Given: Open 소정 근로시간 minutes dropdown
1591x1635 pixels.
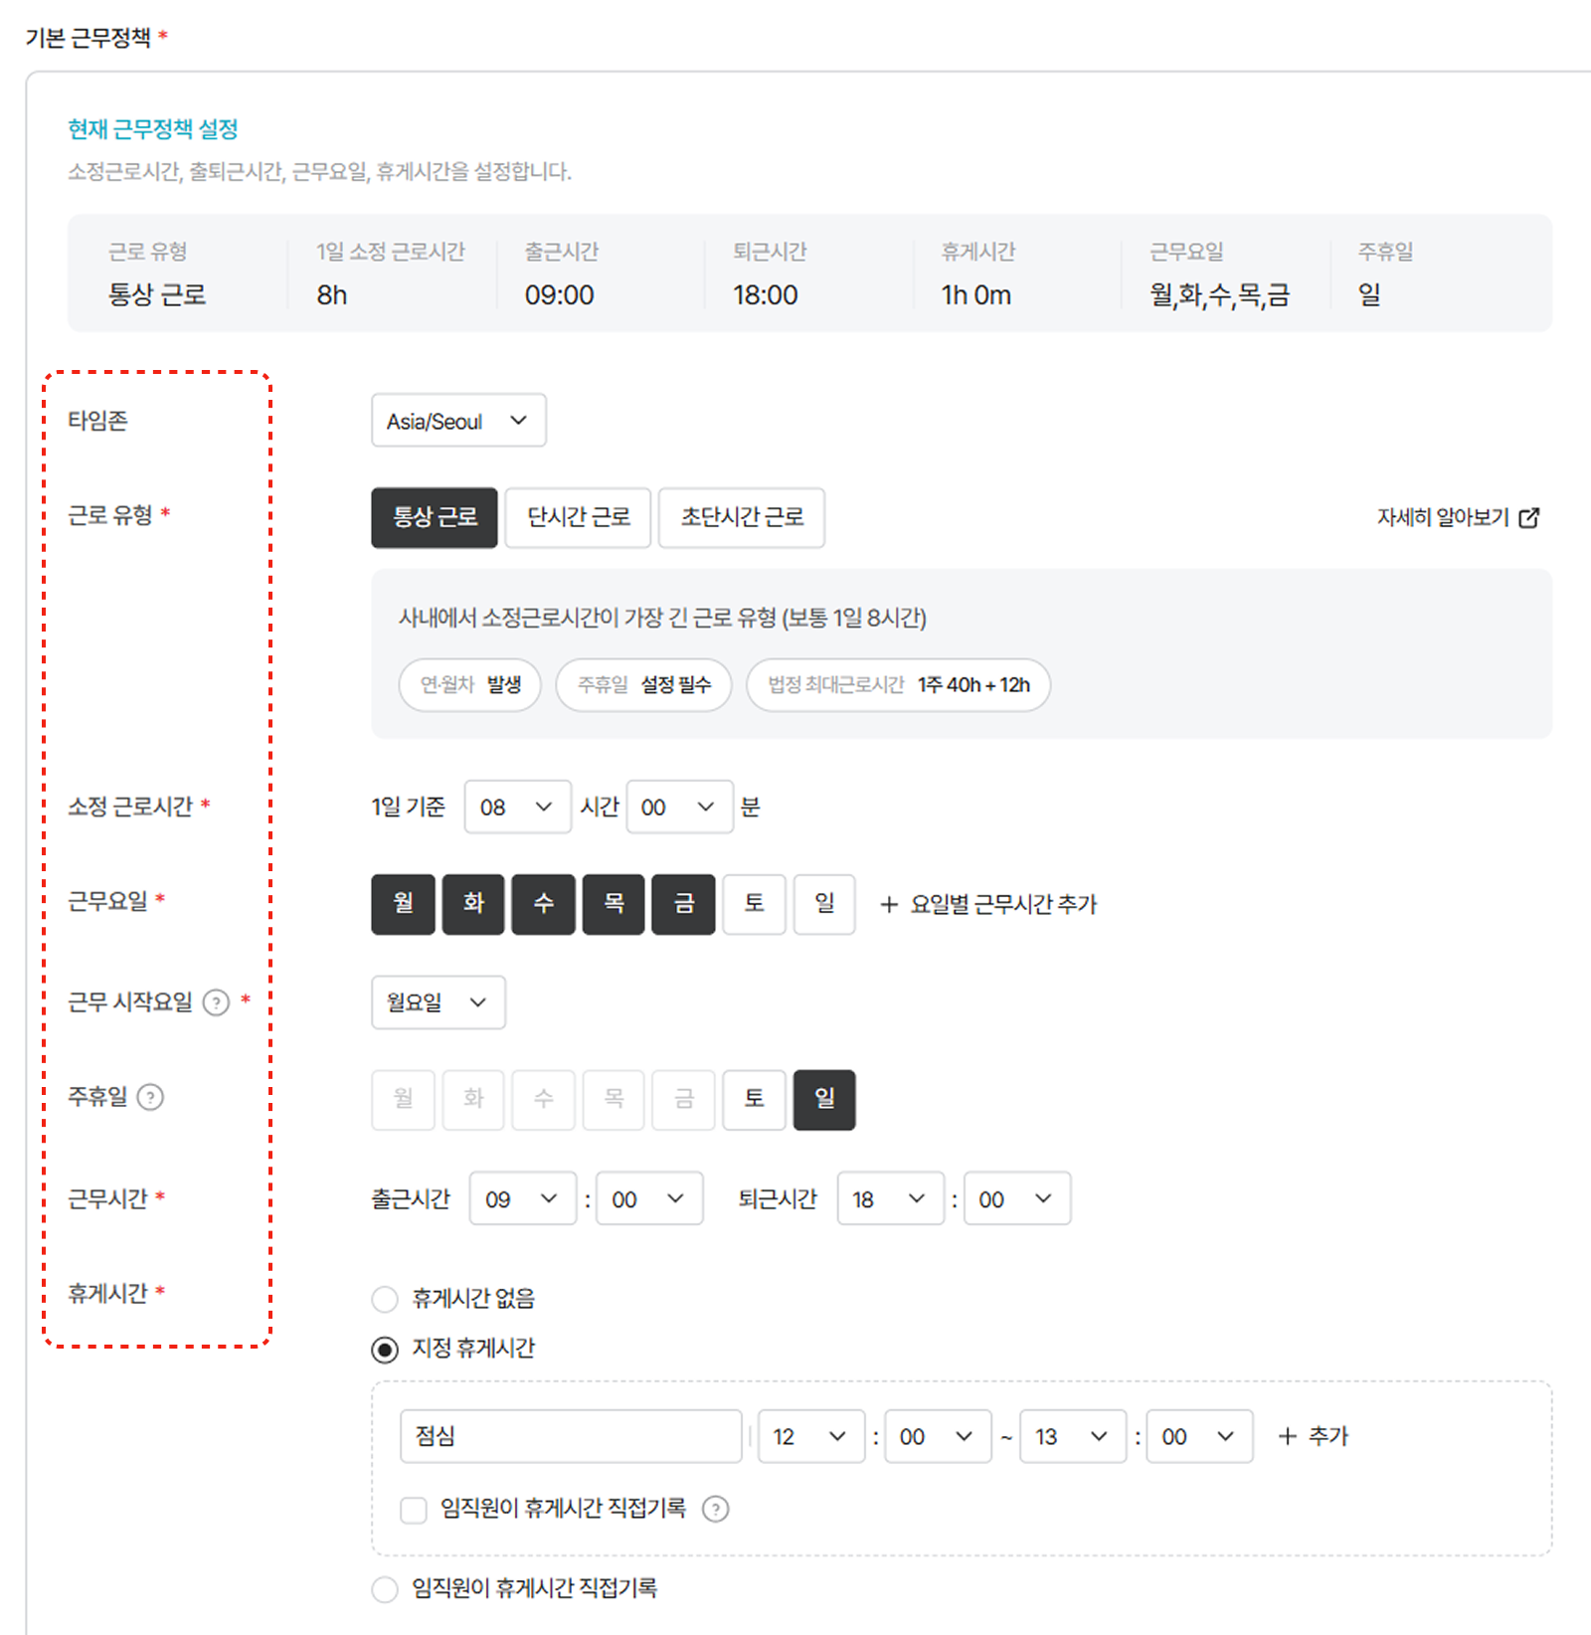Looking at the screenshot, I should coord(680,807).
